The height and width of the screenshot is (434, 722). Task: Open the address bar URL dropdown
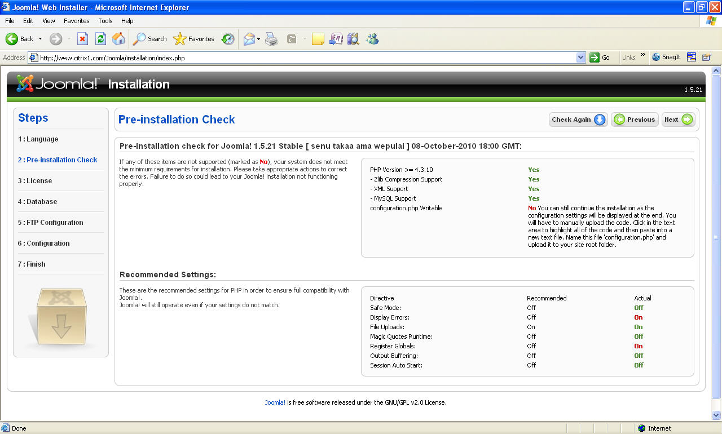pyautogui.click(x=581, y=57)
